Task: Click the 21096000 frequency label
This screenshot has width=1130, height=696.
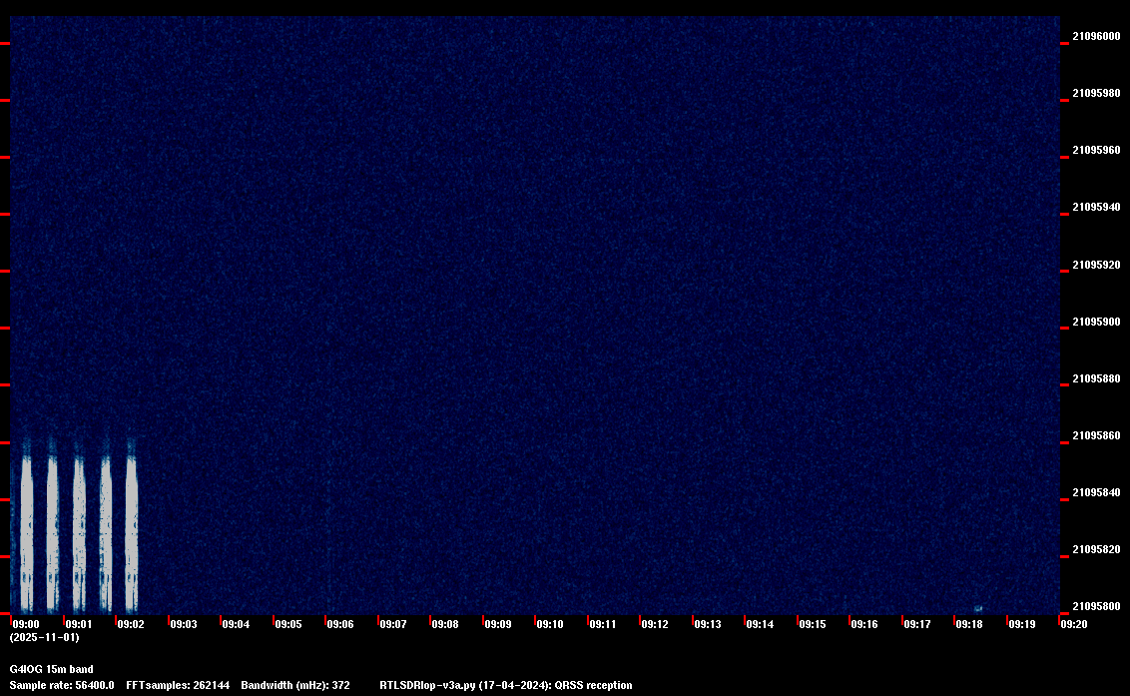Action: pyautogui.click(x=1097, y=36)
